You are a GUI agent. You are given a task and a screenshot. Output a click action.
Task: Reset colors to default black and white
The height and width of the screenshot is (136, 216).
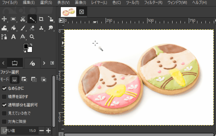[x=24, y=51]
